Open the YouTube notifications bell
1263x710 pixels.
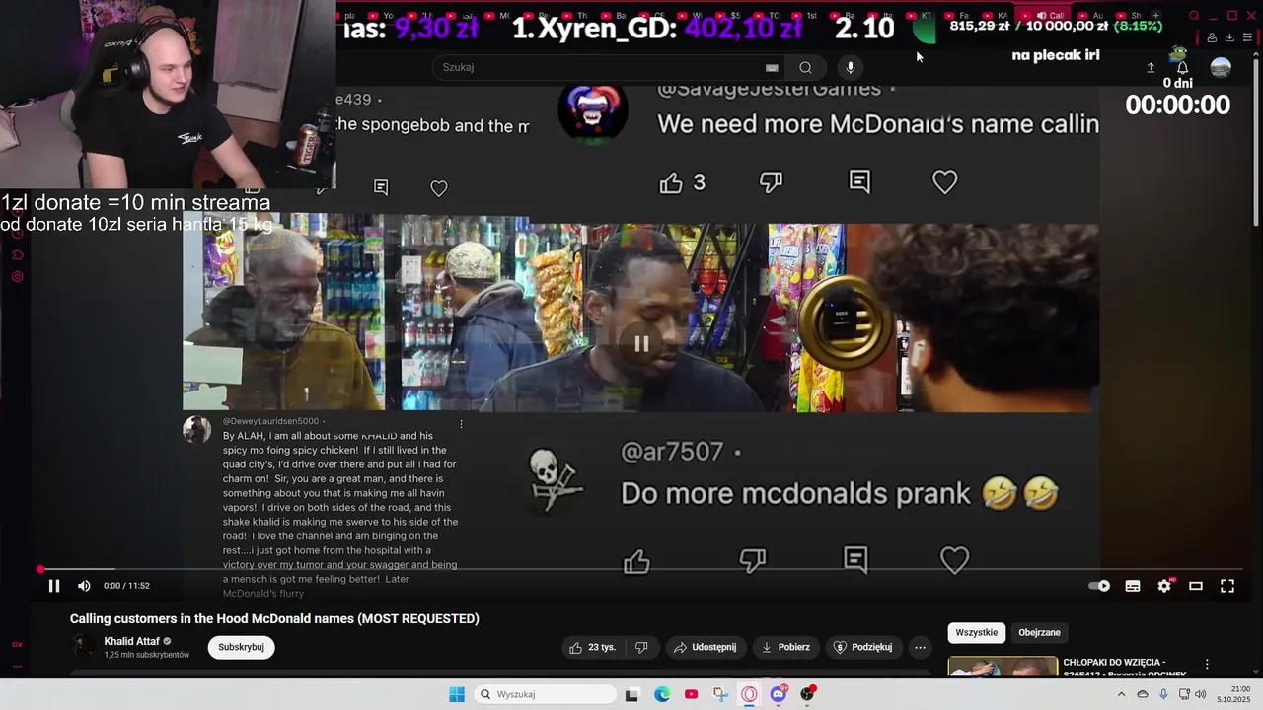pyautogui.click(x=1182, y=68)
